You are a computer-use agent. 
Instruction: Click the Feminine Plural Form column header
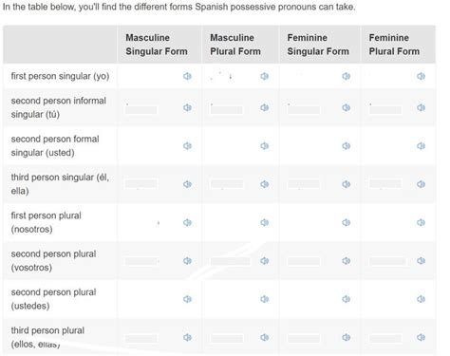pyautogui.click(x=394, y=45)
